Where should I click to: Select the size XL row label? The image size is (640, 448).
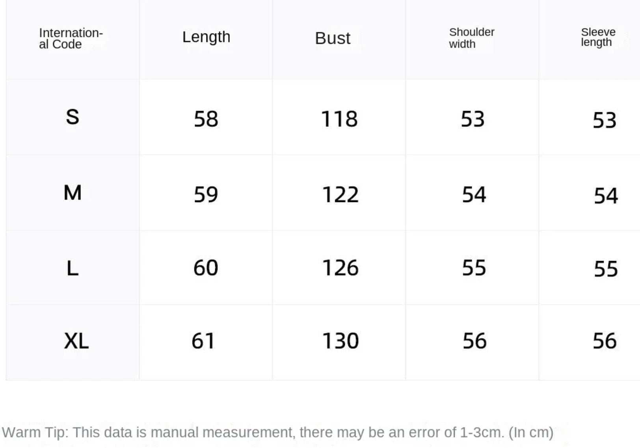click(x=76, y=341)
